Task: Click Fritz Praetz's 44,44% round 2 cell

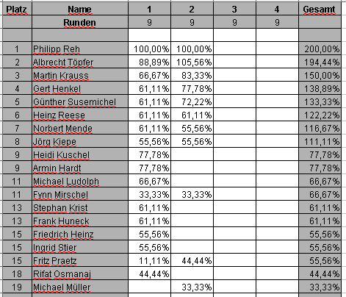Action: coord(192,260)
